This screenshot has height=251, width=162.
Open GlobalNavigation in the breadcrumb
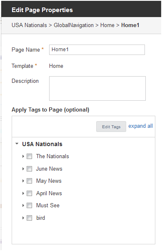(74, 25)
